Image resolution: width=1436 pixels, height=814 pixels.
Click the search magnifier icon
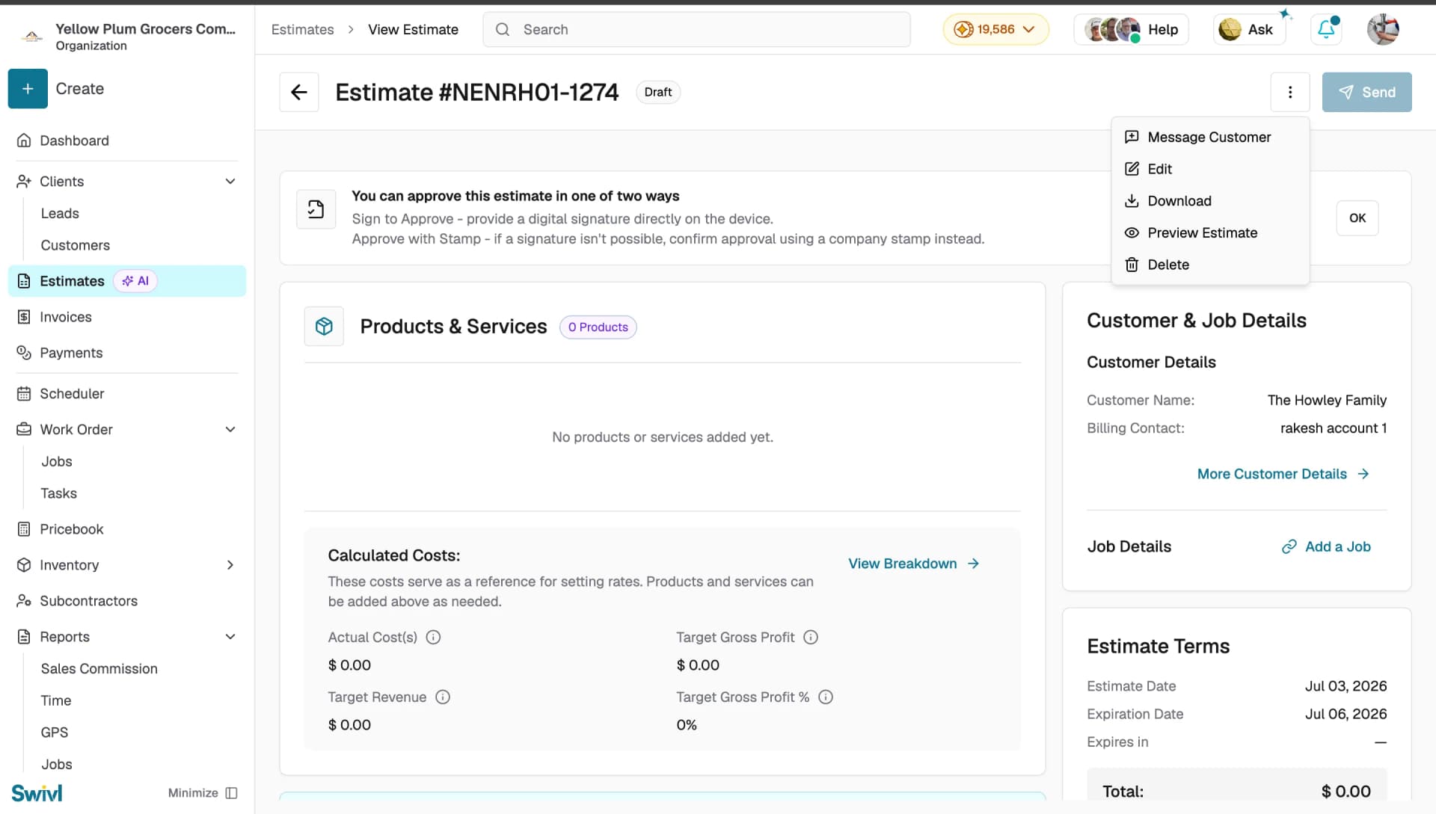click(x=503, y=29)
